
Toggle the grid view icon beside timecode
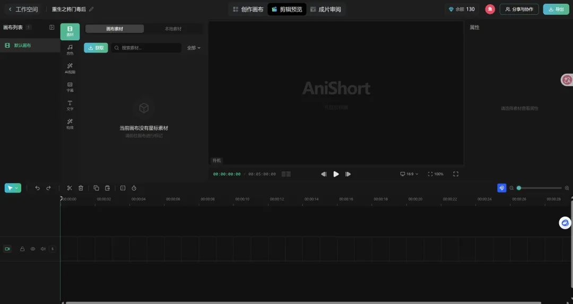[x=286, y=174]
